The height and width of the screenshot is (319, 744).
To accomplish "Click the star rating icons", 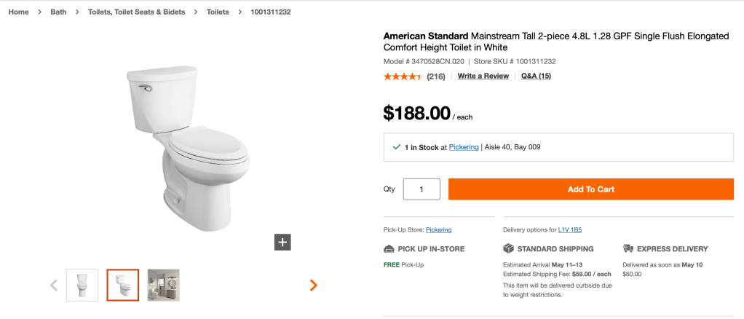I will [403, 76].
